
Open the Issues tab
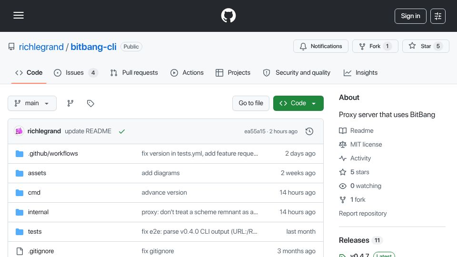(76, 72)
